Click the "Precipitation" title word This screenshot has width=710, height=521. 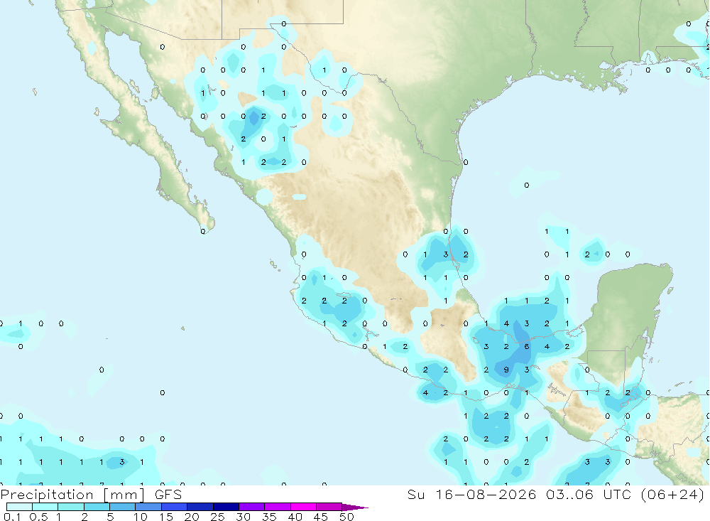[x=47, y=495]
